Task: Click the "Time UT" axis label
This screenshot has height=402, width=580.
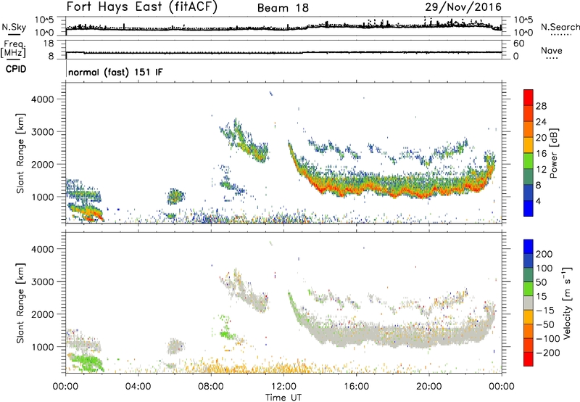Action: click(283, 397)
